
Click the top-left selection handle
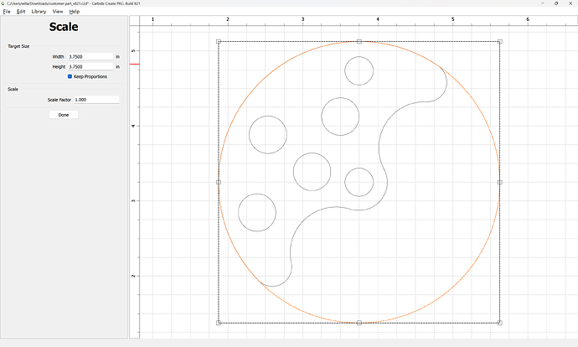pos(219,41)
